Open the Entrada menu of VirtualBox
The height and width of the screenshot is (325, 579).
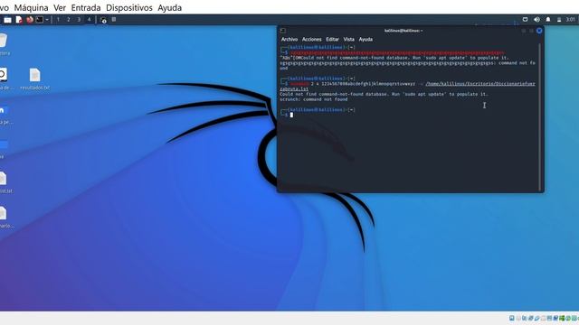click(86, 8)
